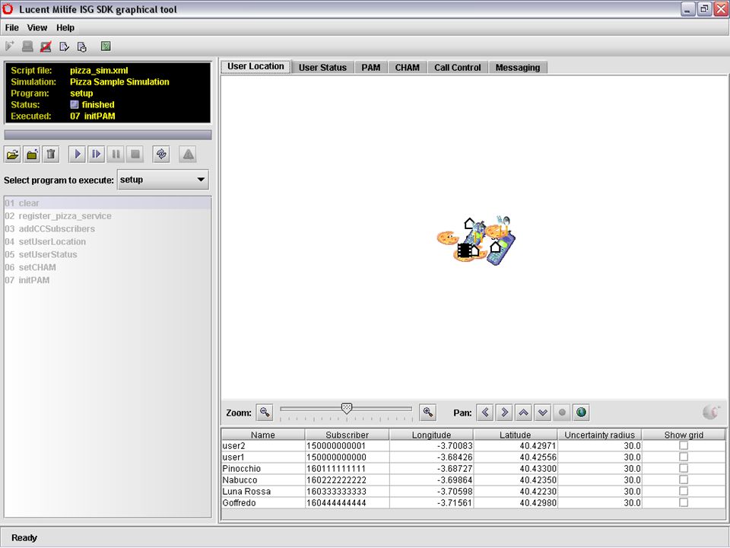The height and width of the screenshot is (548, 730).
Task: Step through program with step-play button
Action: [x=97, y=155]
